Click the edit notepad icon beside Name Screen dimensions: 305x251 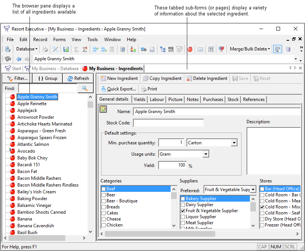point(103,109)
